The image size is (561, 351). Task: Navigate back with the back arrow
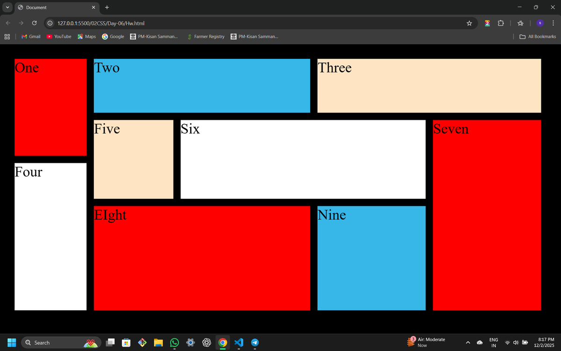point(8,23)
